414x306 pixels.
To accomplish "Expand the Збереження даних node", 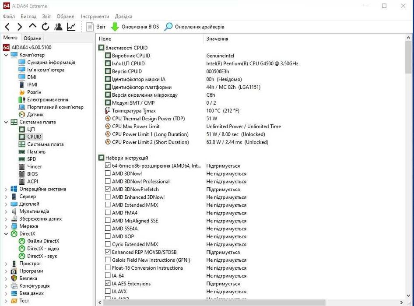I will [x=6, y=219].
